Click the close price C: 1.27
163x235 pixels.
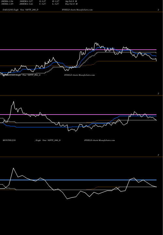[x=42, y=4]
